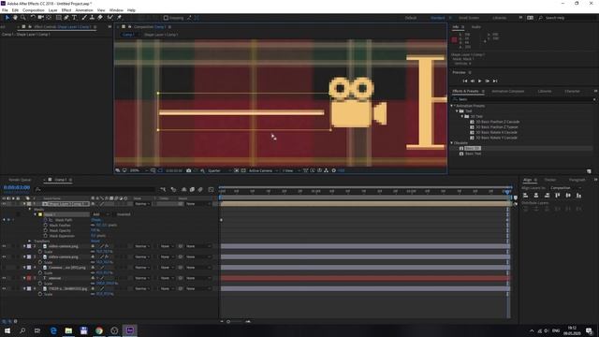
Task: Select the Pen tool
Action: [x=66, y=18]
